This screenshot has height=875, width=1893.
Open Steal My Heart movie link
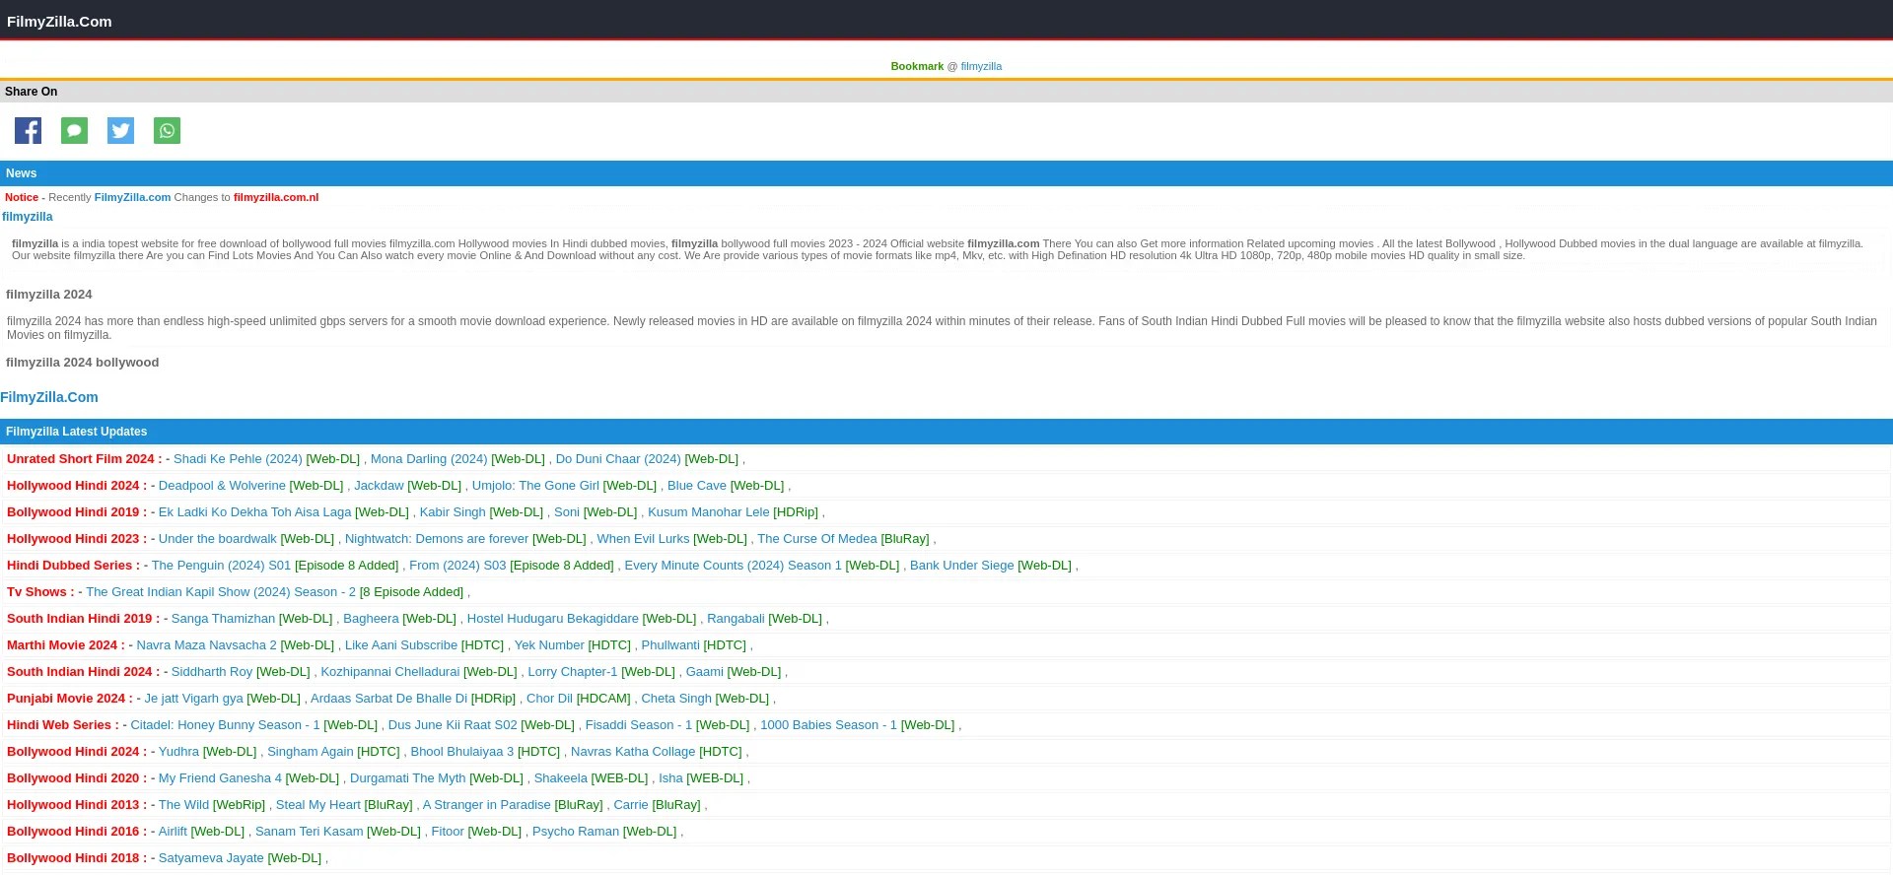click(318, 805)
